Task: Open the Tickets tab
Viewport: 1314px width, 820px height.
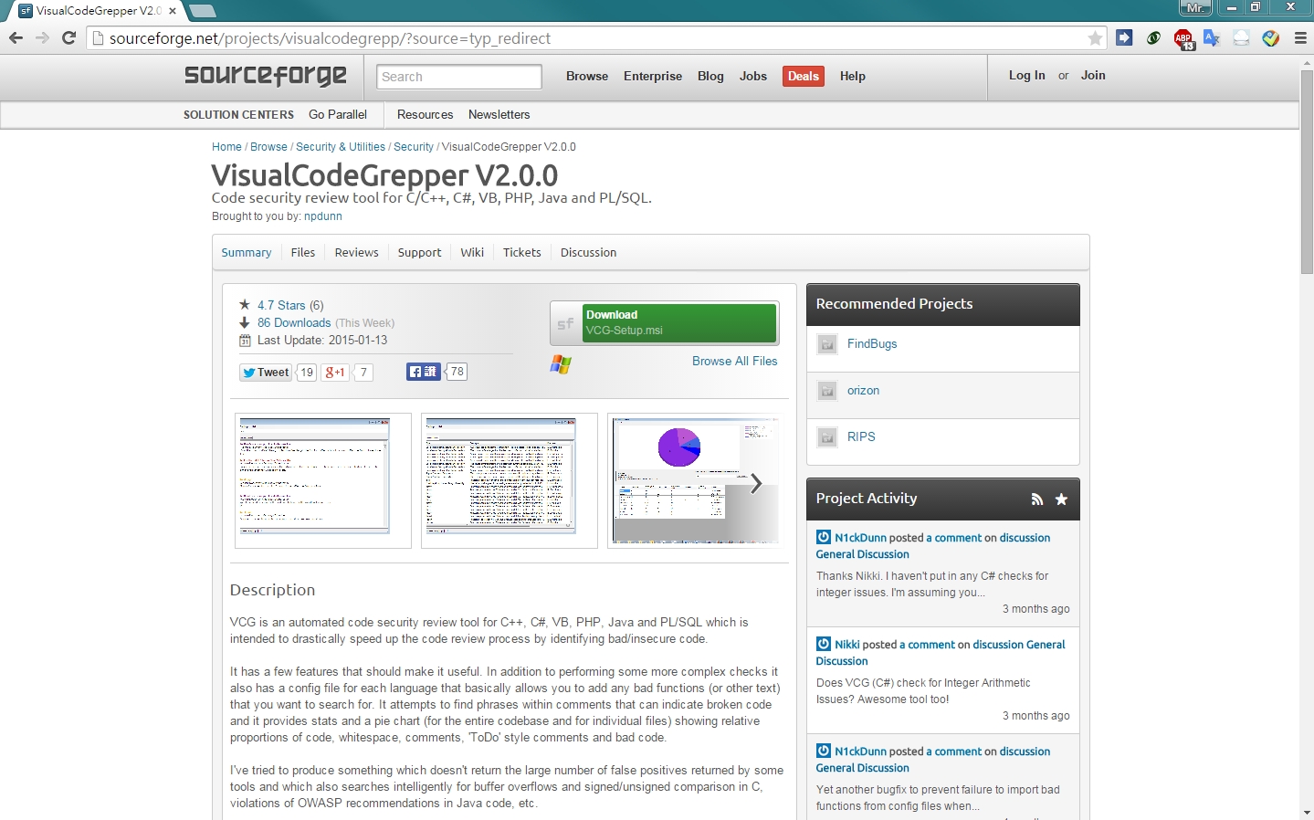Action: pos(520,252)
